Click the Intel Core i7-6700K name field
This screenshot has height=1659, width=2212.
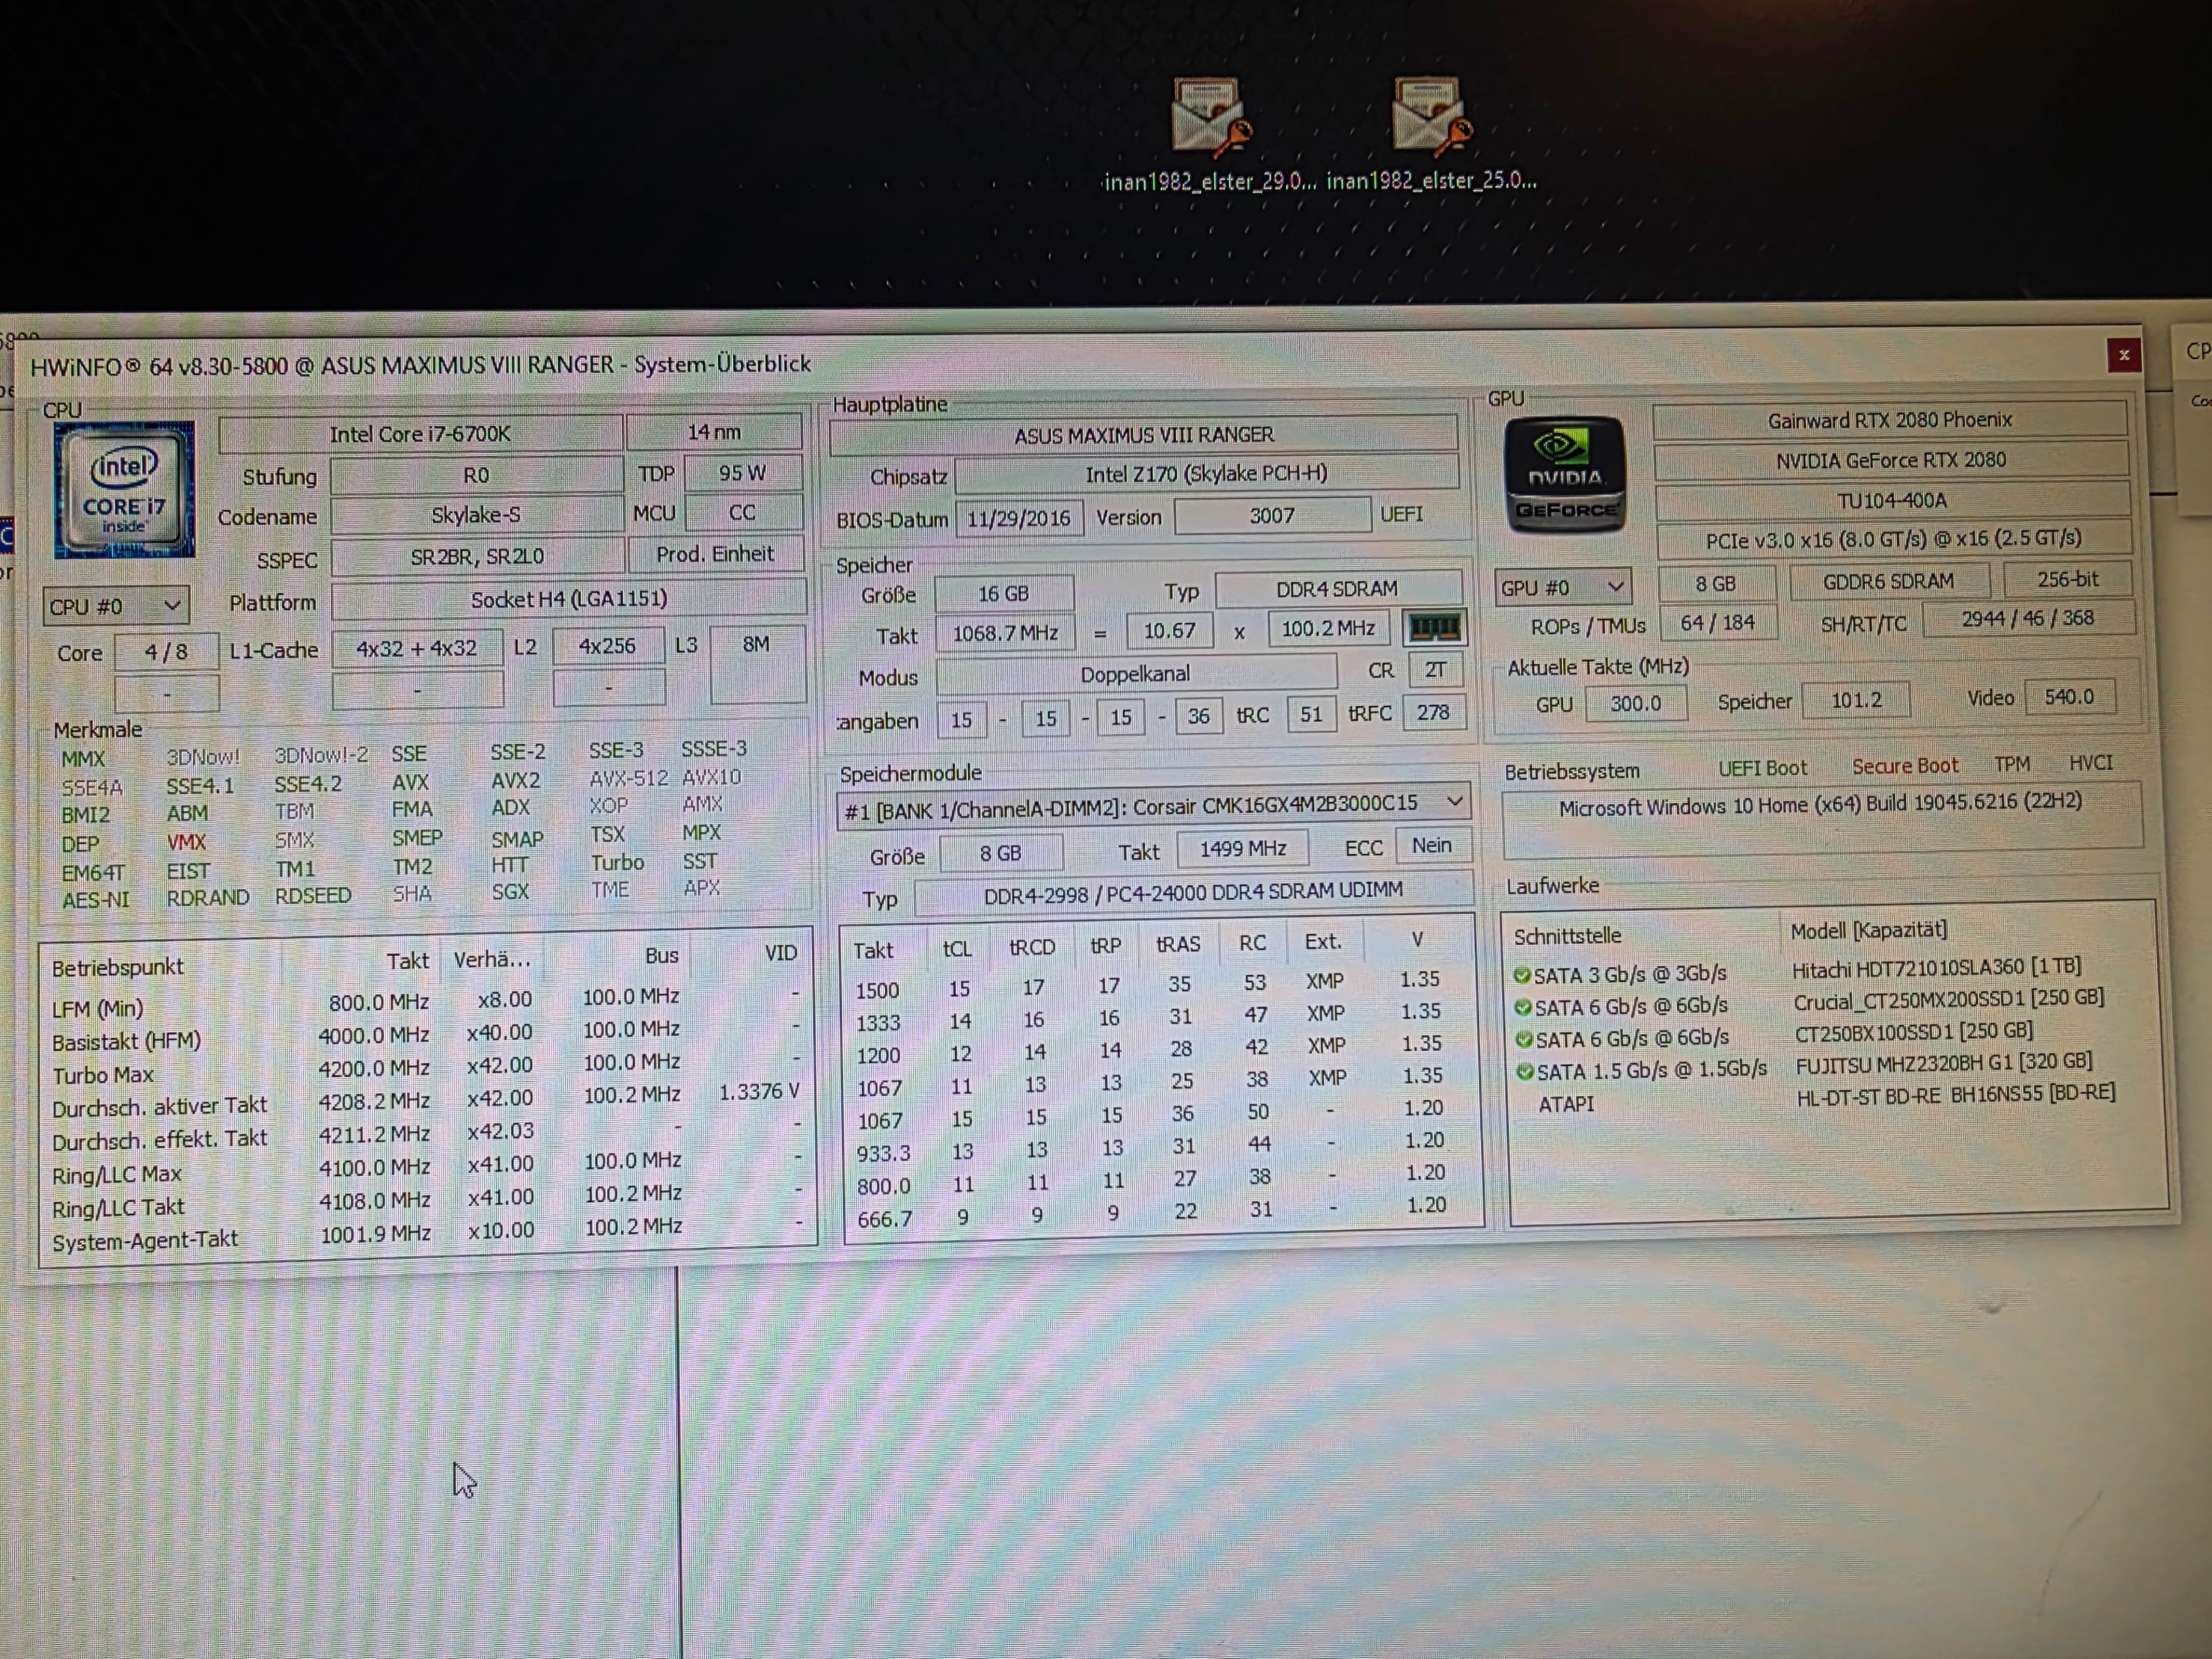[x=420, y=434]
